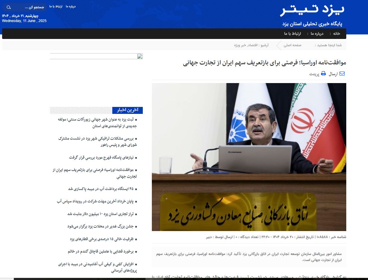Click the send (ارسال) envelope icon
Viewport: 368px width, 280px height.
pos(342,73)
